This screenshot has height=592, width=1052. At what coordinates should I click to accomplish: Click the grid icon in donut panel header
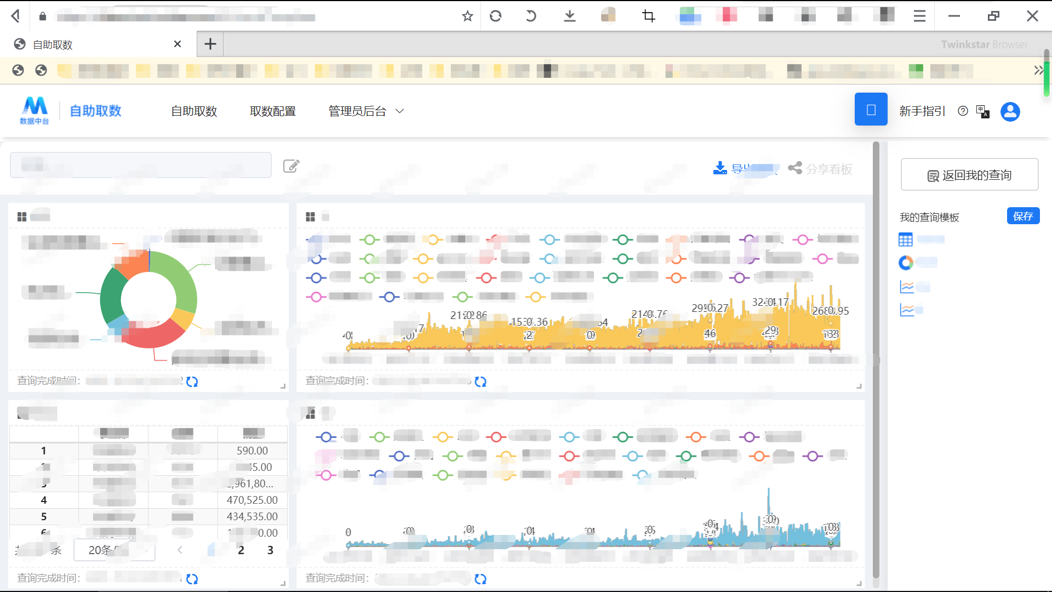(22, 217)
